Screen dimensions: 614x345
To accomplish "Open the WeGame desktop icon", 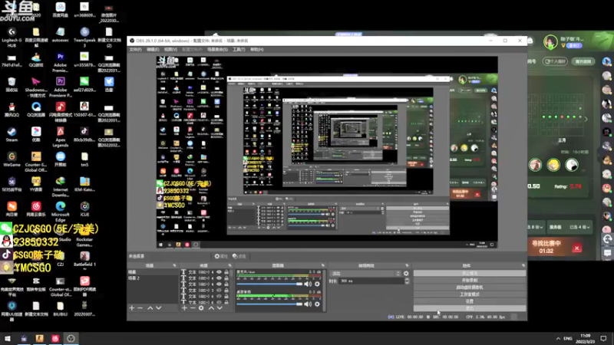I will [x=12, y=159].
